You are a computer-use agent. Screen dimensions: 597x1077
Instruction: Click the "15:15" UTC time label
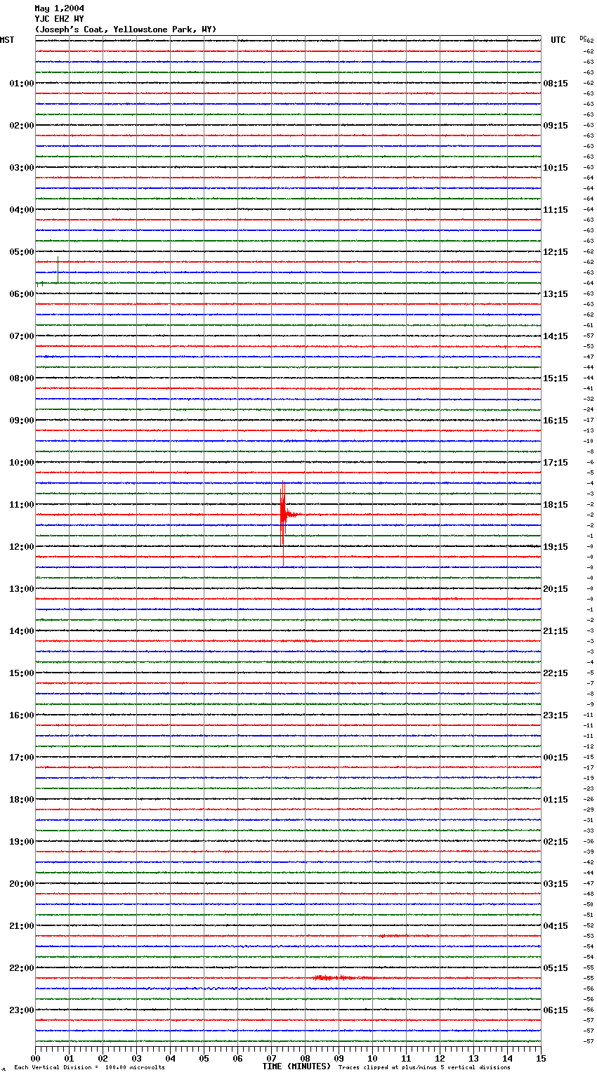556,378
